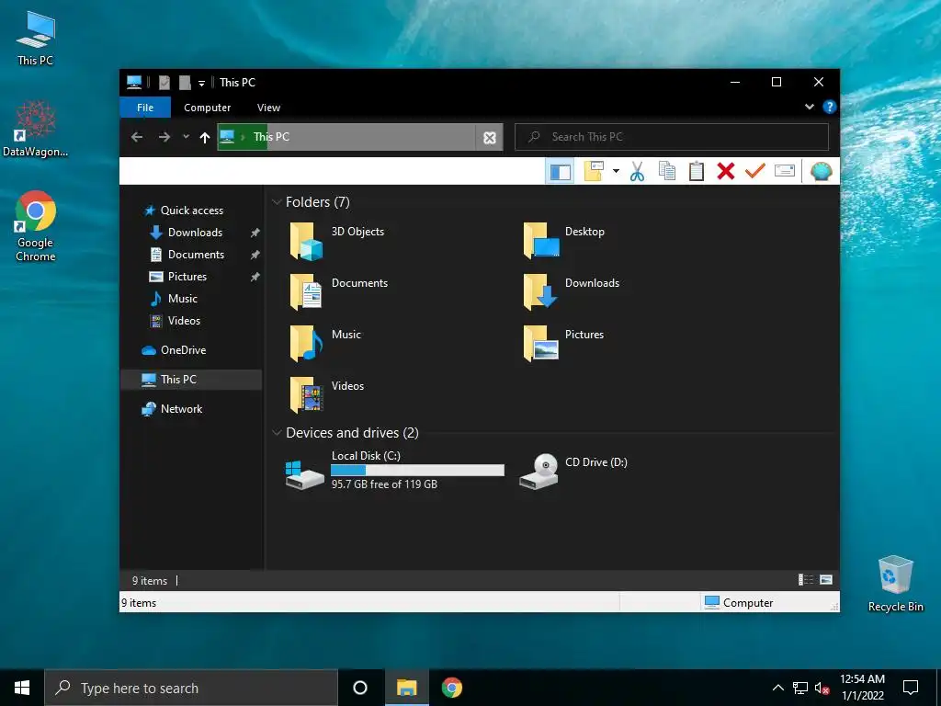Image resolution: width=941 pixels, height=706 pixels.
Task: Click the red X Delete icon
Action: click(x=726, y=171)
